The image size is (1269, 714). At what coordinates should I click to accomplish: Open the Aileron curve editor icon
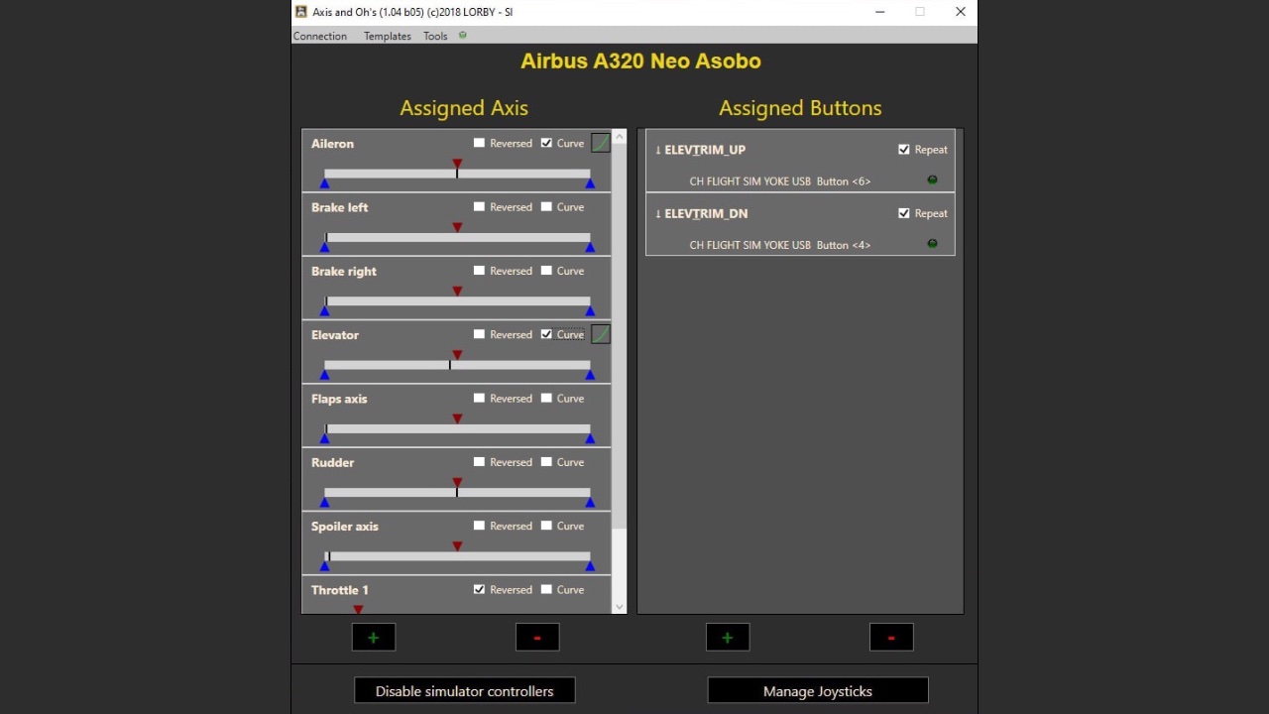tap(601, 143)
